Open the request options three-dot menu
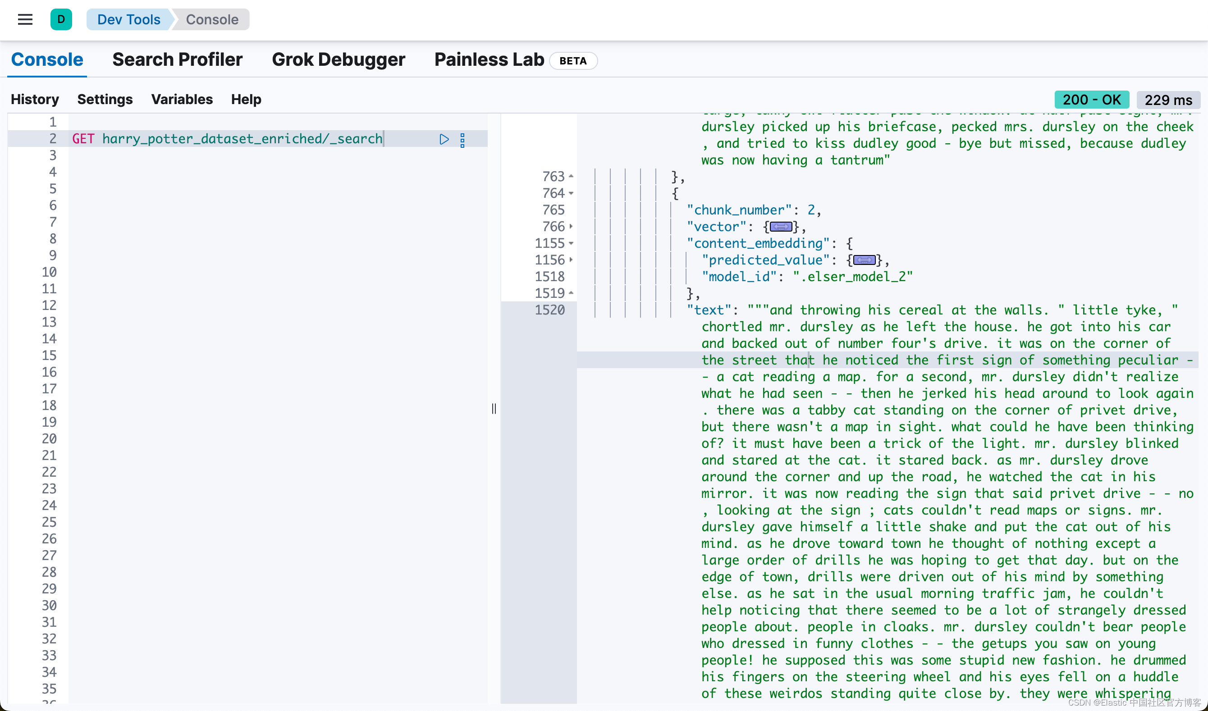This screenshot has height=711, width=1208. pos(462,140)
